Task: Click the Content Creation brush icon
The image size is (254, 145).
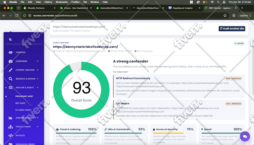Action: coord(10,70)
